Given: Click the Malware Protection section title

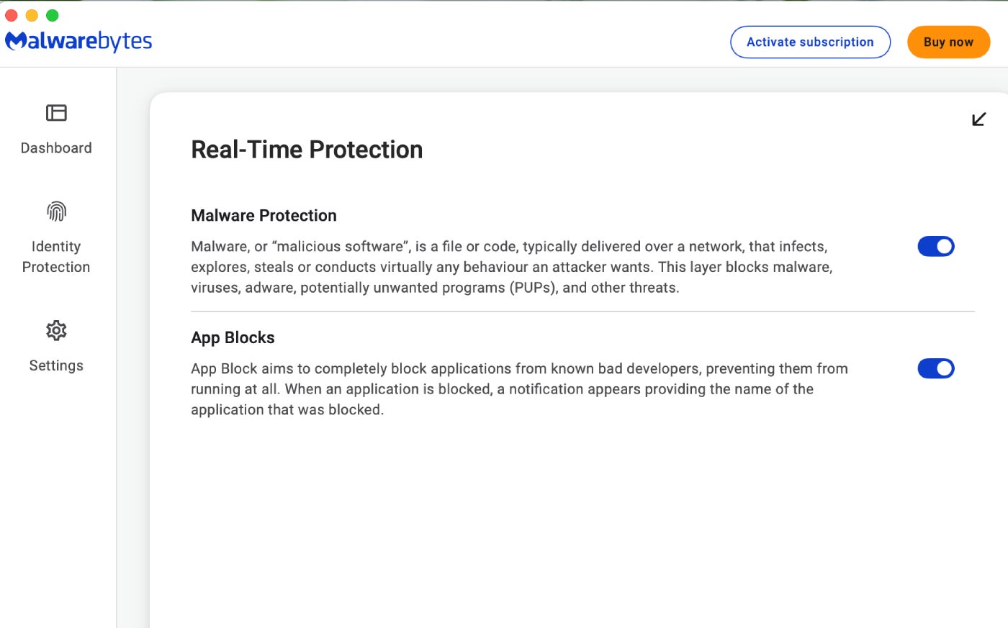Looking at the screenshot, I should point(264,216).
